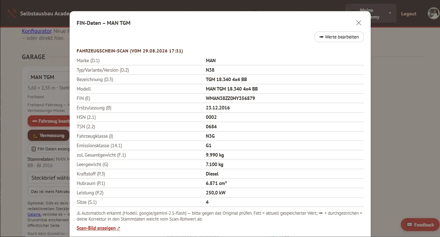Click the Selbstausbau Academy crossed-tools logo
Viewport: 440px width, 237px height.
(12, 14)
